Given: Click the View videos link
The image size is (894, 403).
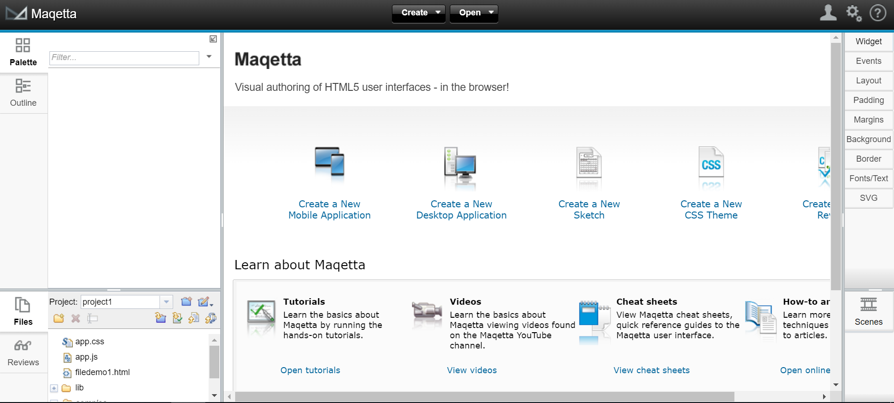Looking at the screenshot, I should pyautogui.click(x=472, y=370).
